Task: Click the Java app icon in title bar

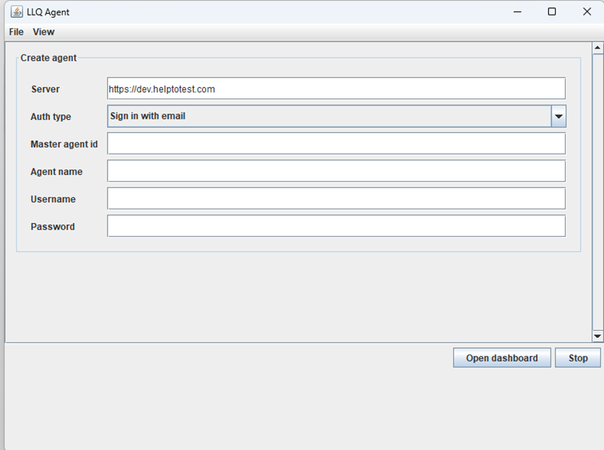Action: pyautogui.click(x=17, y=12)
